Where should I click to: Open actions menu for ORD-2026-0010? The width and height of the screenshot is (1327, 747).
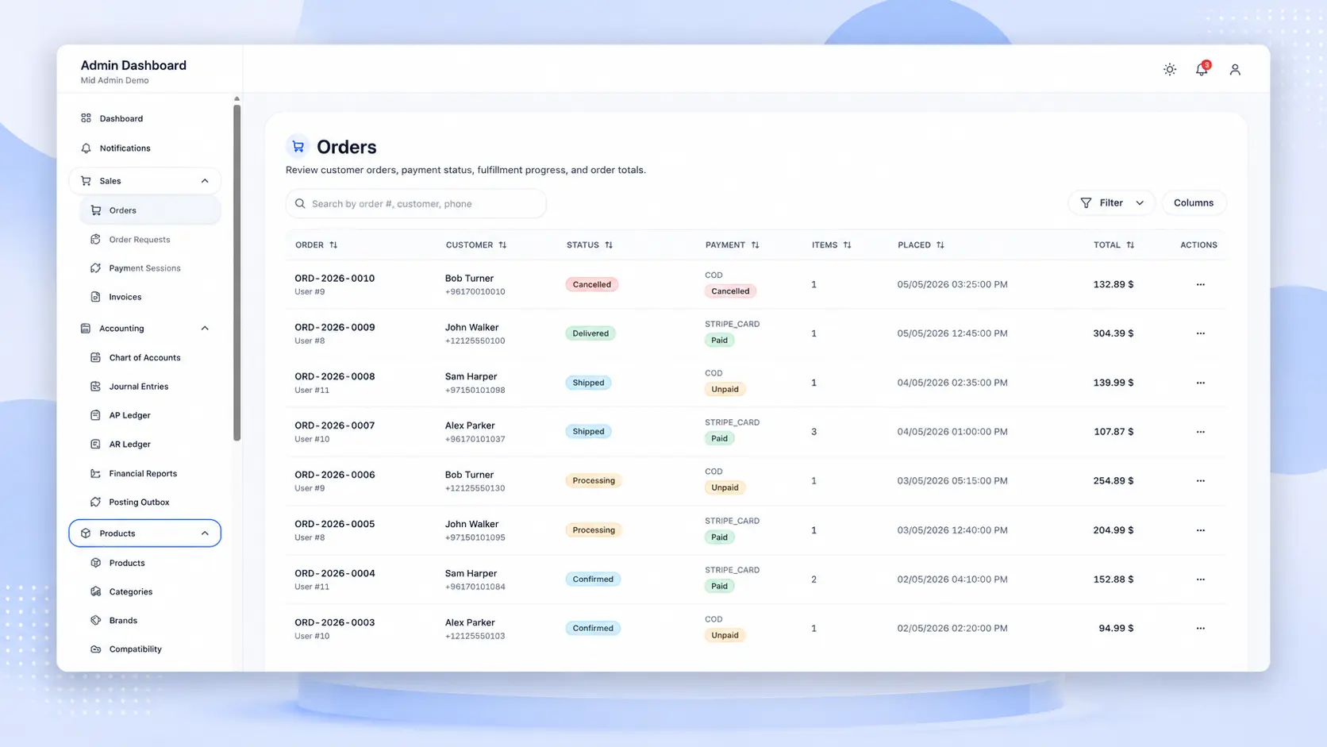point(1200,284)
